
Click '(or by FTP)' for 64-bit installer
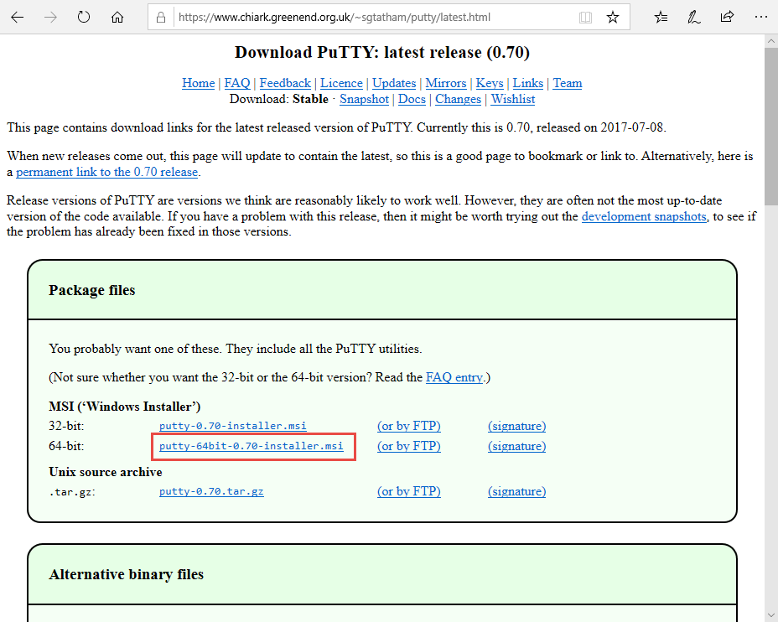click(409, 446)
